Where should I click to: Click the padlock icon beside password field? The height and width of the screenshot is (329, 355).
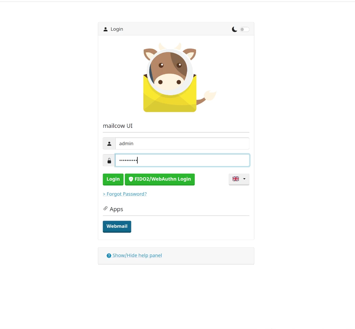point(109,161)
